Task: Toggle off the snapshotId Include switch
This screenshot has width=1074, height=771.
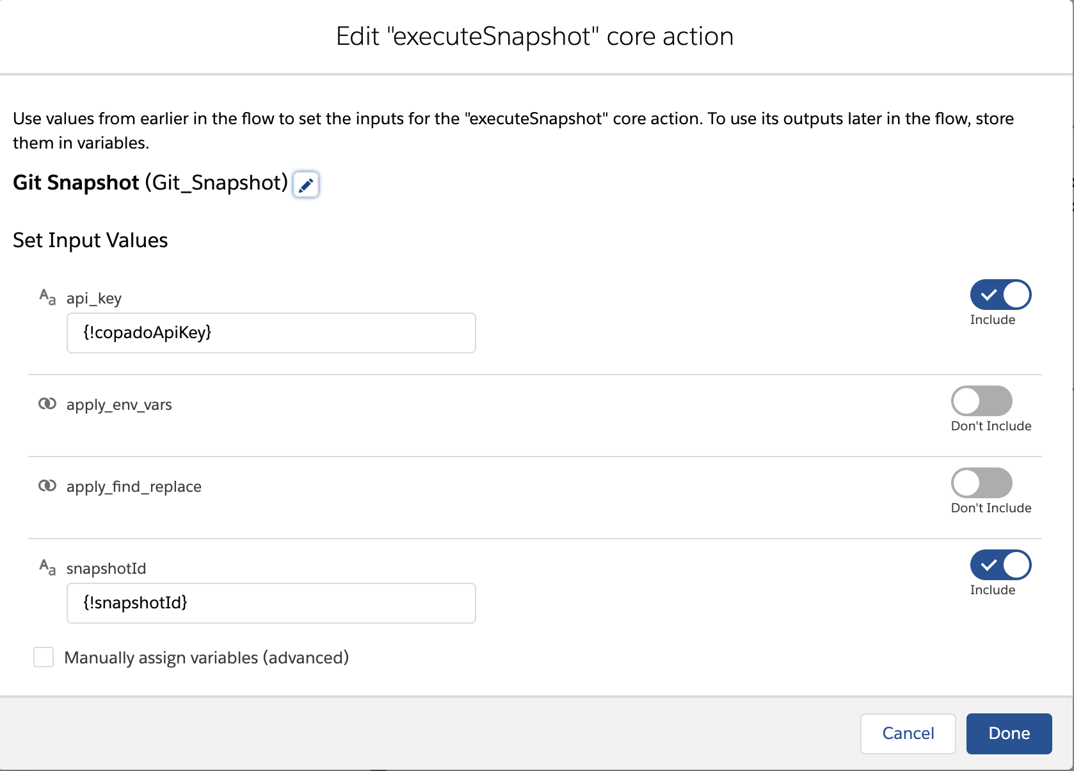Action: (1001, 565)
